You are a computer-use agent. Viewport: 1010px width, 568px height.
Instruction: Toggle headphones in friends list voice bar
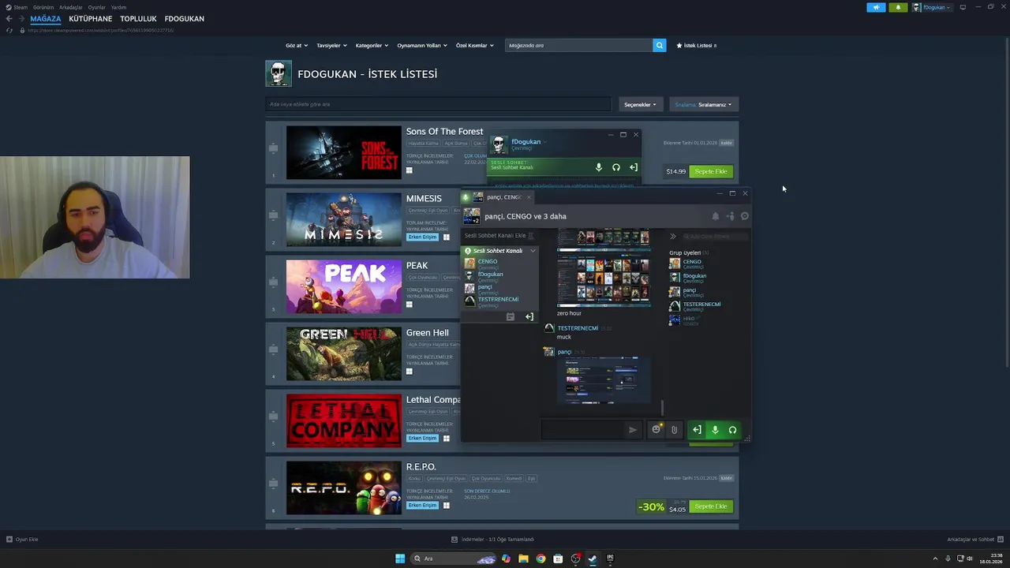(x=616, y=167)
